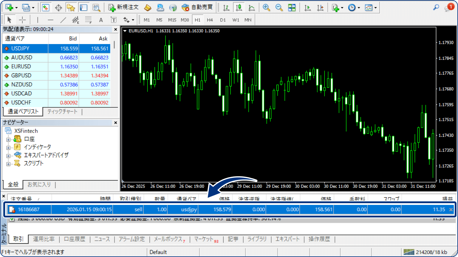Click the 新規注文 new order button

coord(123,7)
